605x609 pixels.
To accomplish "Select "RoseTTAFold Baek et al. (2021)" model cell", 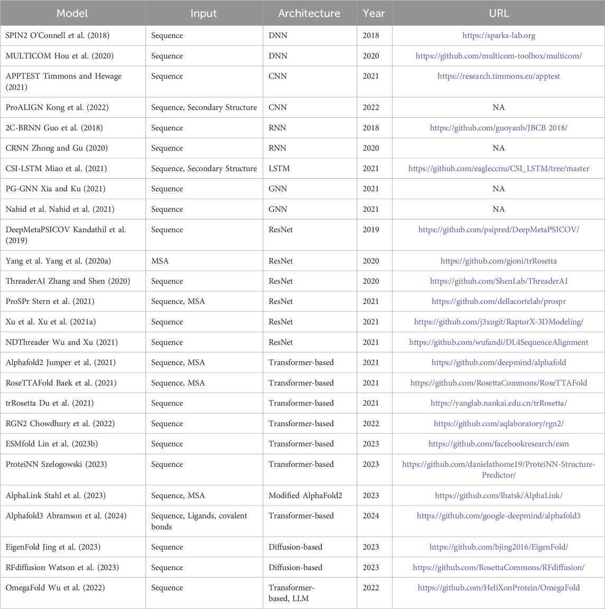I will [73, 383].
